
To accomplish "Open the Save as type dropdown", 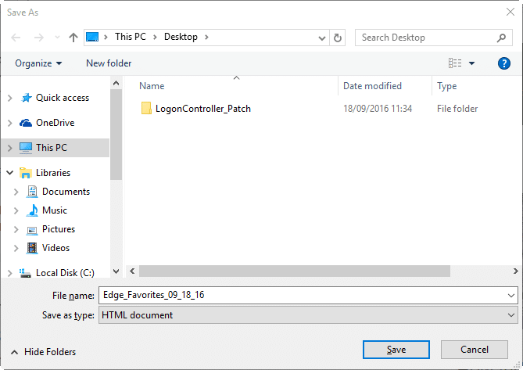I will pos(308,315).
